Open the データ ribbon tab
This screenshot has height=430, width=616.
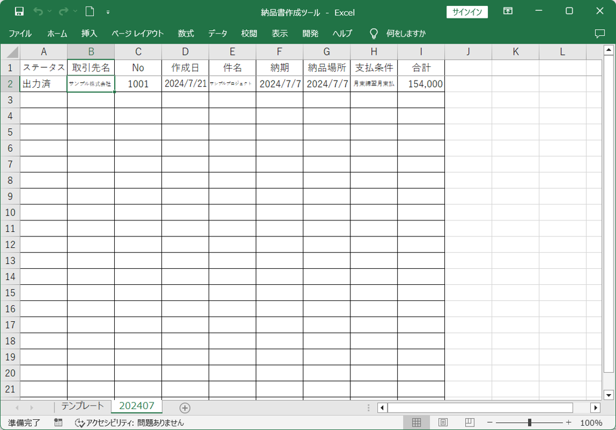point(218,33)
